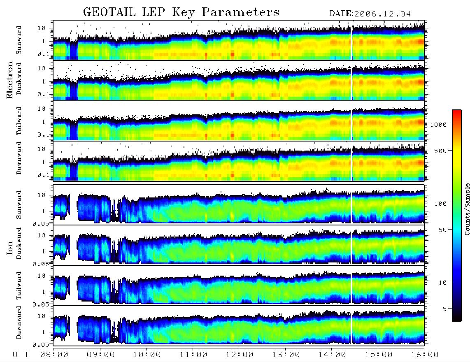Image resolution: width=470 pixels, height=362 pixels.
Task: Click inside the Electron Duskward spectrogram panel
Action: coord(239,80)
